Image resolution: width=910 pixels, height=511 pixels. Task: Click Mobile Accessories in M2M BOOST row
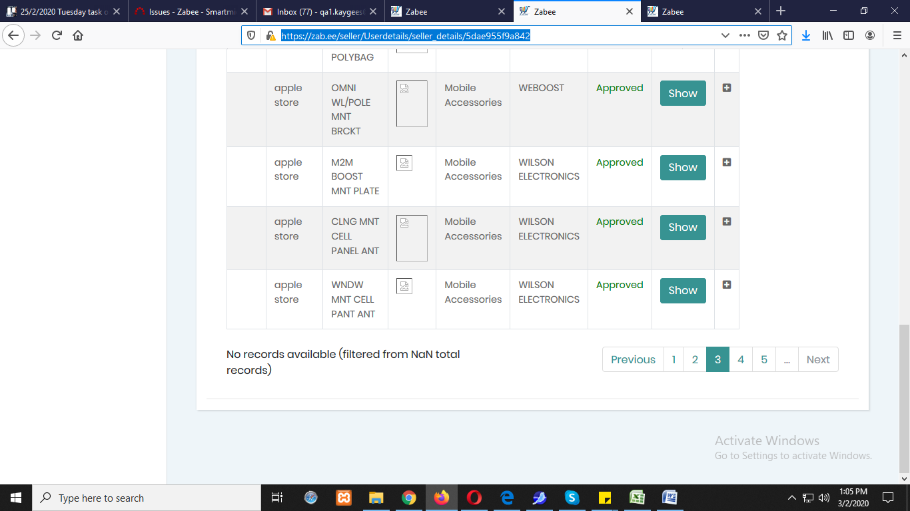pos(473,169)
